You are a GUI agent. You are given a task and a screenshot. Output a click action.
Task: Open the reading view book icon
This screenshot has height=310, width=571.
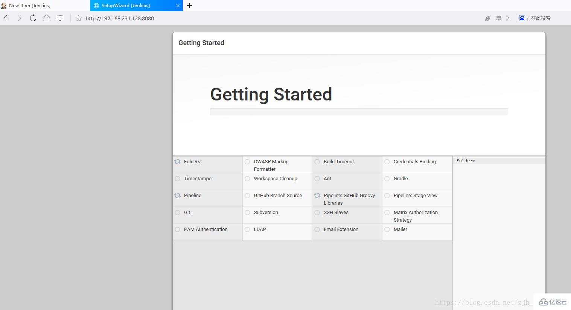coord(60,18)
